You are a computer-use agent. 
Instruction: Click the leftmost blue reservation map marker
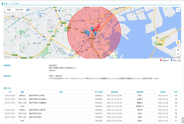(86, 32)
